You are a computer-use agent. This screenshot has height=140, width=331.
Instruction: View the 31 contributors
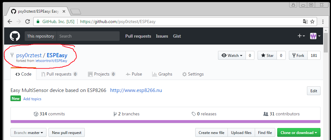[x=281, y=114]
